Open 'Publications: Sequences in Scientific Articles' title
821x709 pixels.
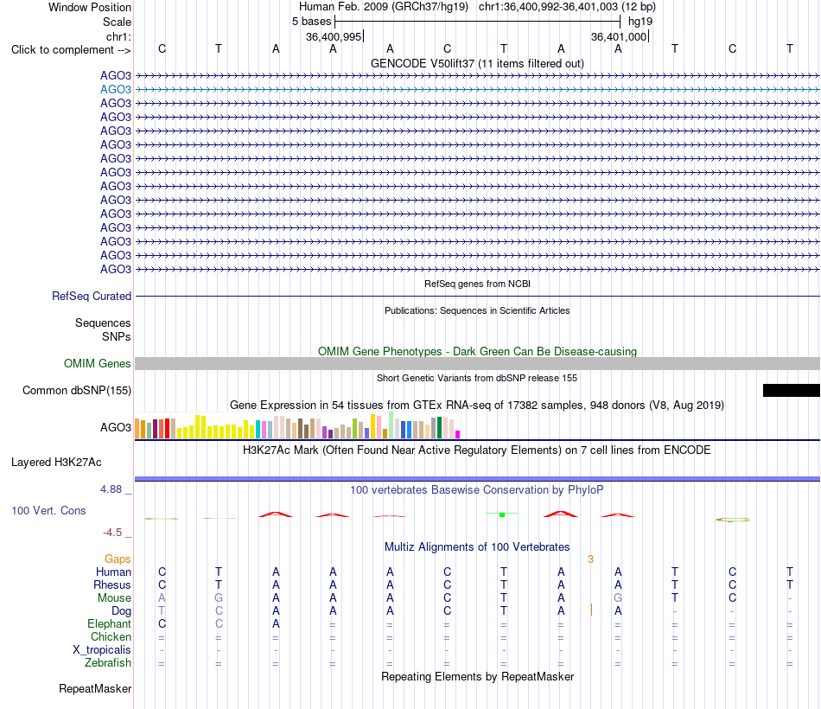477,310
